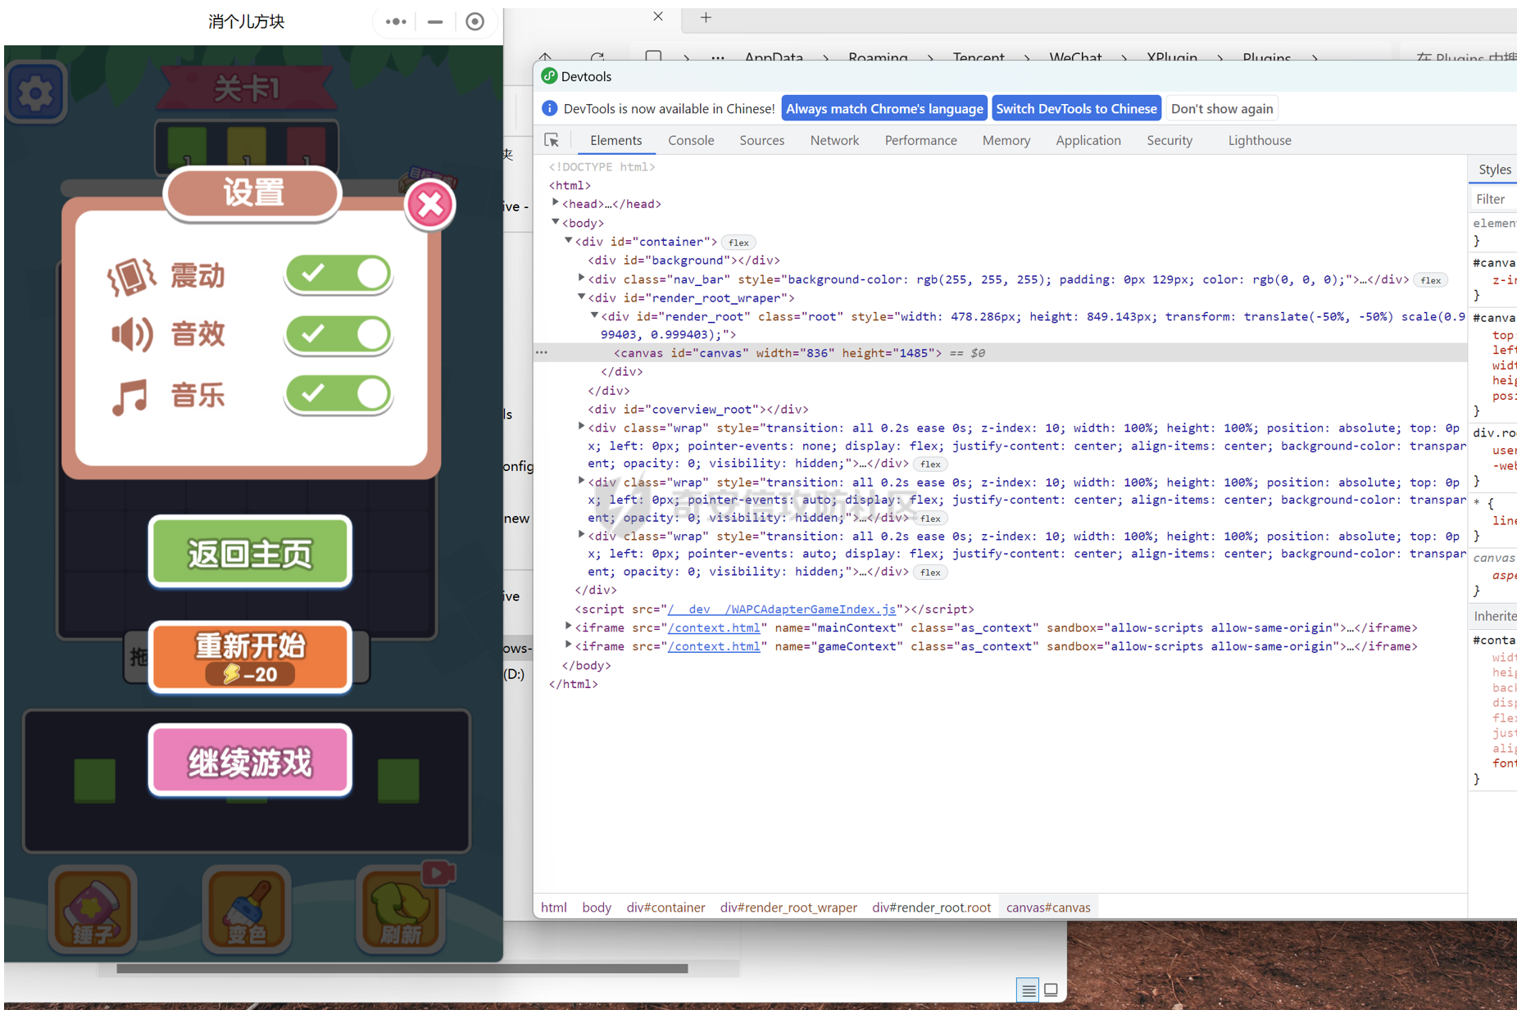Click the flex badge beside nav_bar div

click(1431, 280)
